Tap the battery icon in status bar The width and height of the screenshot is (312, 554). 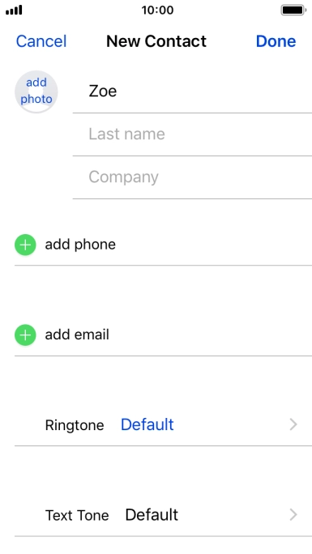(293, 10)
